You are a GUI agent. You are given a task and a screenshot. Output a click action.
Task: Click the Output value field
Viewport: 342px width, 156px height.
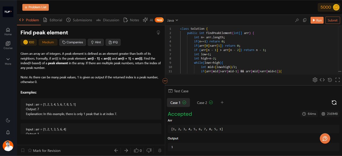click(x=253, y=147)
